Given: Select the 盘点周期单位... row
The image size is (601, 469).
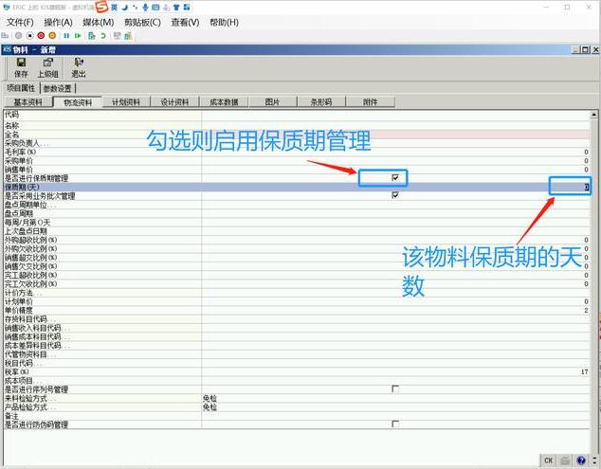Looking at the screenshot, I should click(297, 205).
